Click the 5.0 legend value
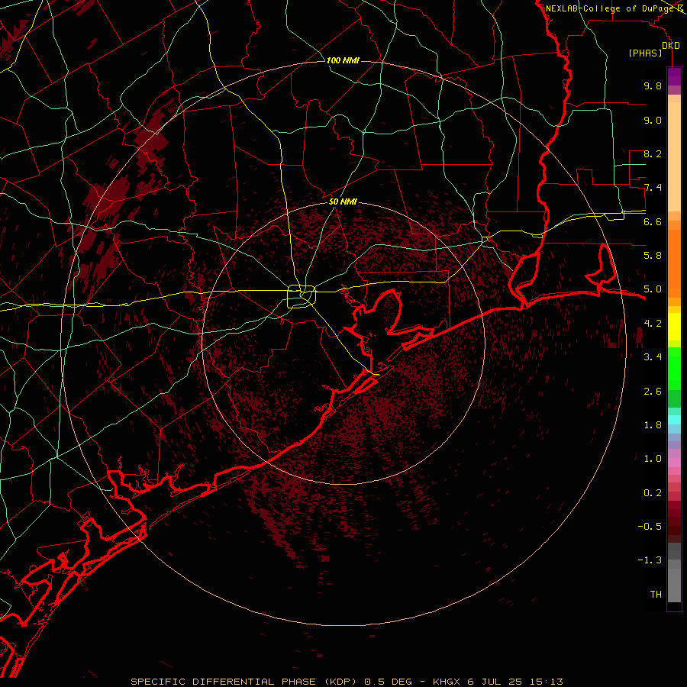The image size is (687, 687). click(653, 289)
